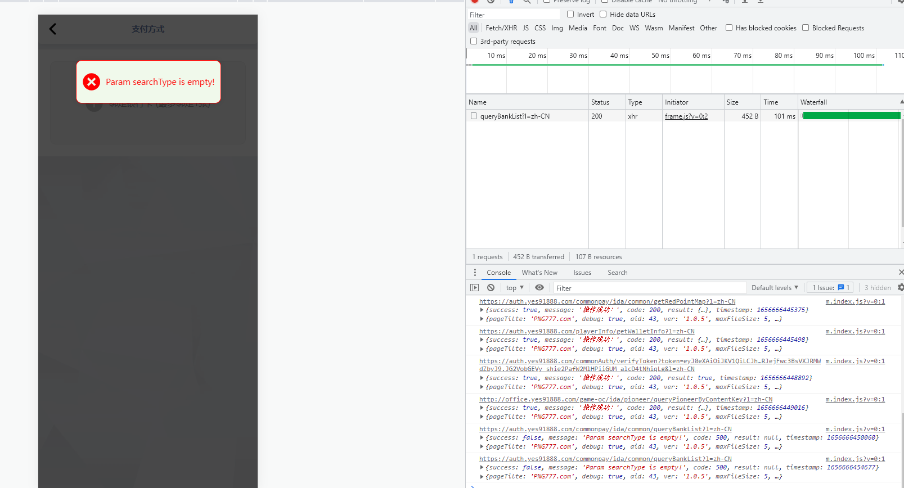Expand object with timestamp 1656666445498
Viewport: 904px width, 488px height.
point(482,340)
